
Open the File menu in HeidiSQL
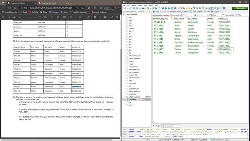(124, 5)
